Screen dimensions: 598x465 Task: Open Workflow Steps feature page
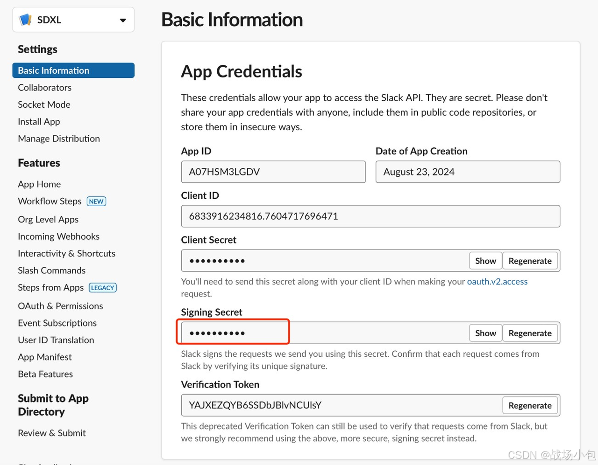click(50, 201)
